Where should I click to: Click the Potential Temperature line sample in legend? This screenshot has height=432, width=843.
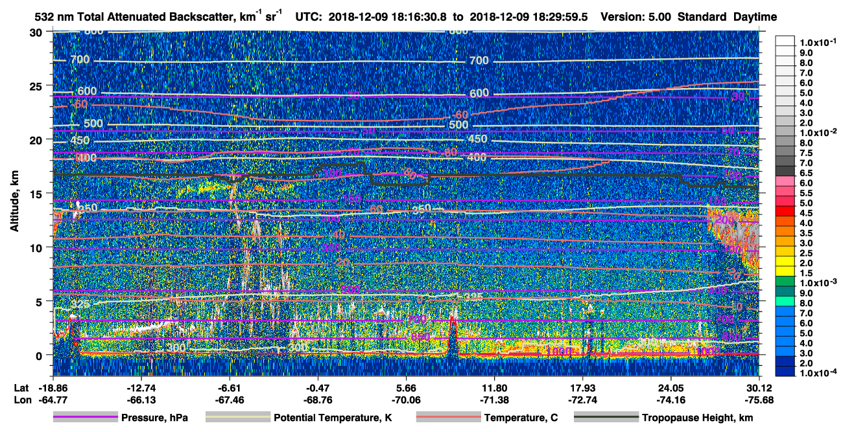pyautogui.click(x=237, y=418)
